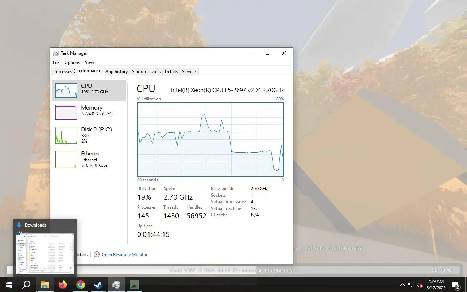Click the Task Manager taskbar icon
This screenshot has height=292, width=467.
pyautogui.click(x=116, y=285)
